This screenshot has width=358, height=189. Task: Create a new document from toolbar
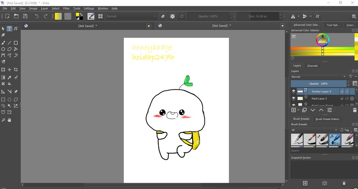click(x=7, y=16)
